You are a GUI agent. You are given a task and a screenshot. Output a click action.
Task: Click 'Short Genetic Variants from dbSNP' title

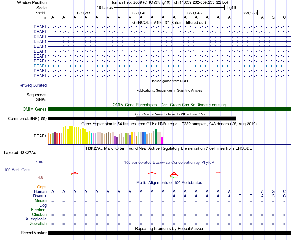pyautogui.click(x=169, y=114)
